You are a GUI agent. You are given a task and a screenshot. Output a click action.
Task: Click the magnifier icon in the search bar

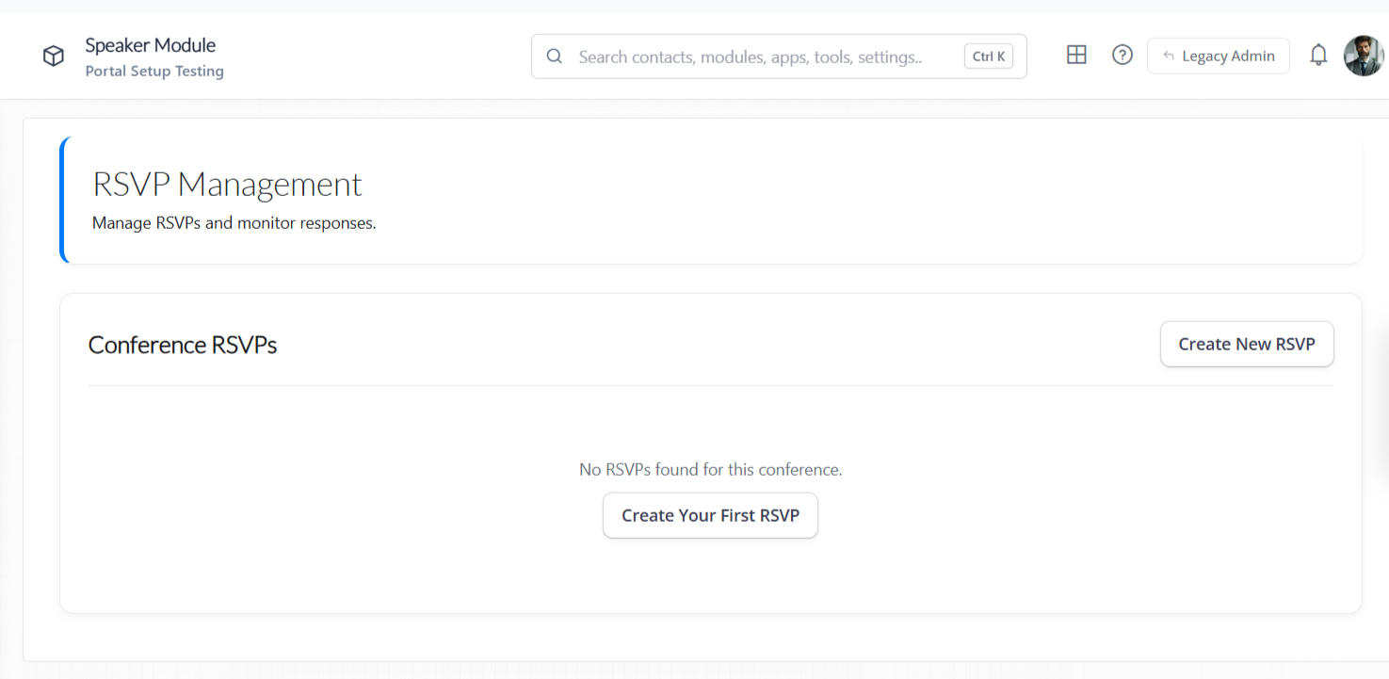coord(555,57)
